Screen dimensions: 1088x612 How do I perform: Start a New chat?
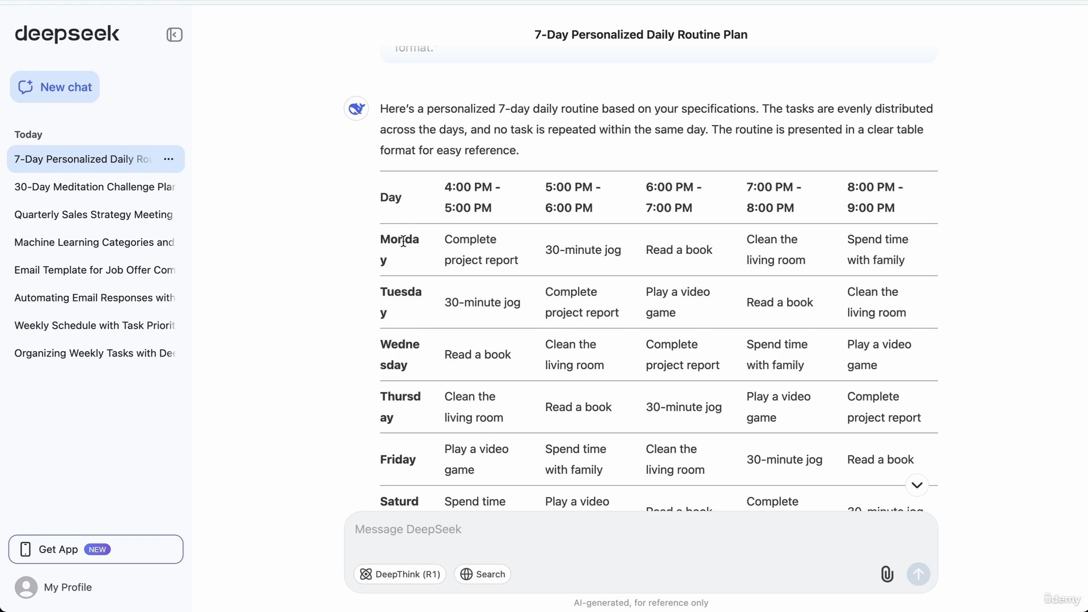click(x=55, y=87)
